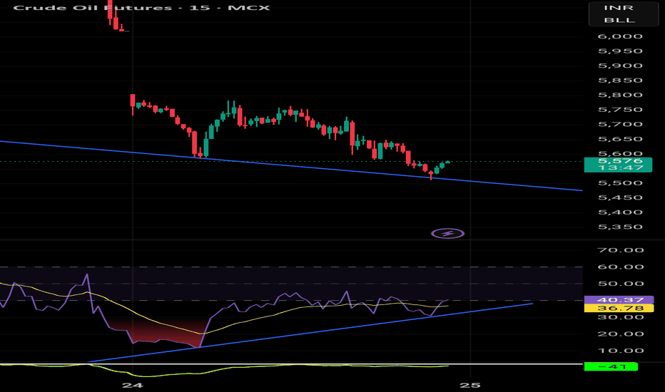Screen dimensions: 665x392
Task: Click the 5,800 price scale label
Action: (x=620, y=95)
